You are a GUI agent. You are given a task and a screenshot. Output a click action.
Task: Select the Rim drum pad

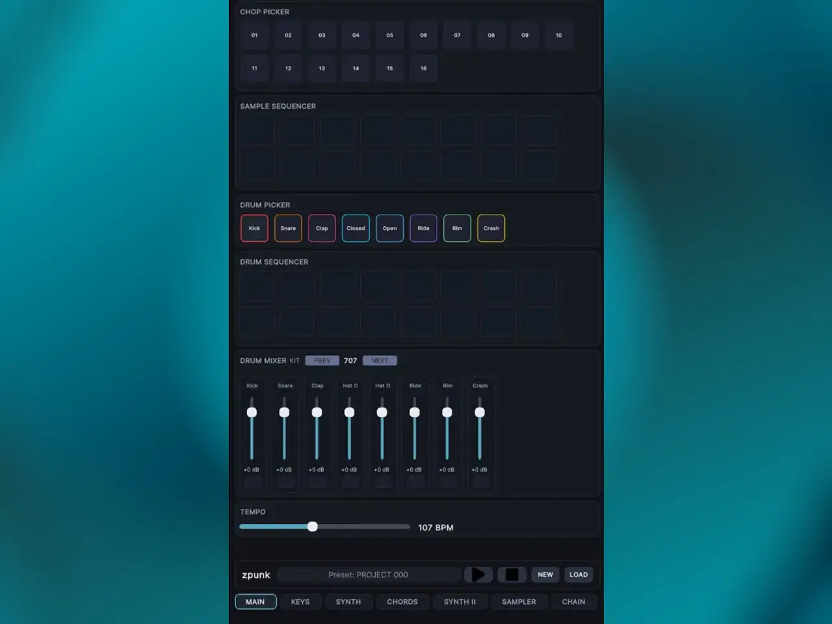pos(457,228)
